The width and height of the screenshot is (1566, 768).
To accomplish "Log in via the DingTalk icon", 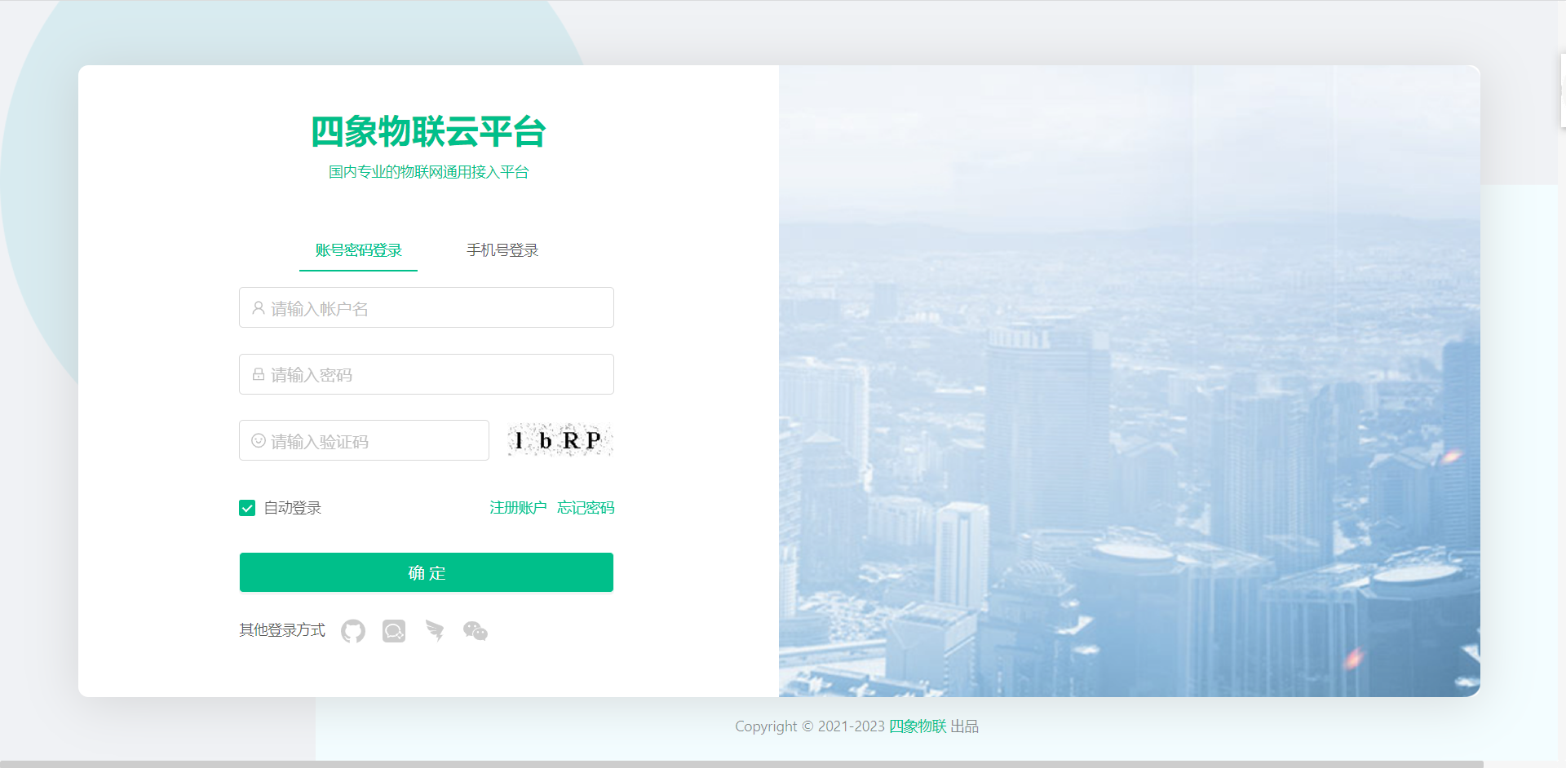I will (x=435, y=630).
